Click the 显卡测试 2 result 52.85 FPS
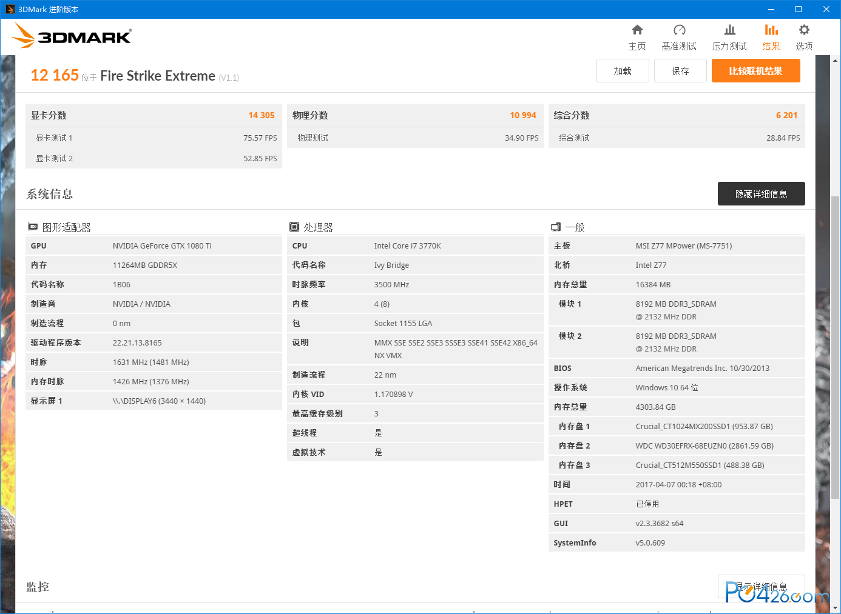841x614 pixels. pos(260,158)
